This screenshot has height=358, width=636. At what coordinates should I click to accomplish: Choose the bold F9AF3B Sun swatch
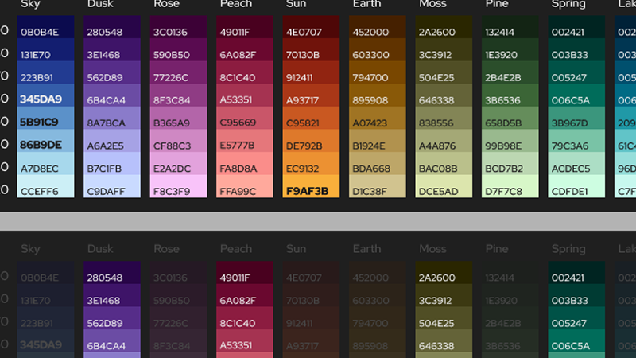311,186
